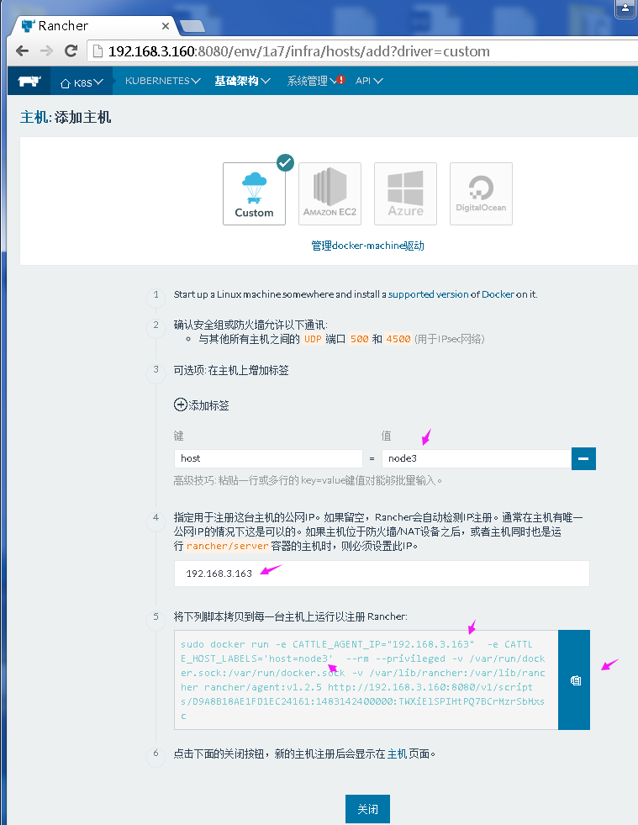Open a new browser tab
The width and height of the screenshot is (638, 825).
point(192,26)
